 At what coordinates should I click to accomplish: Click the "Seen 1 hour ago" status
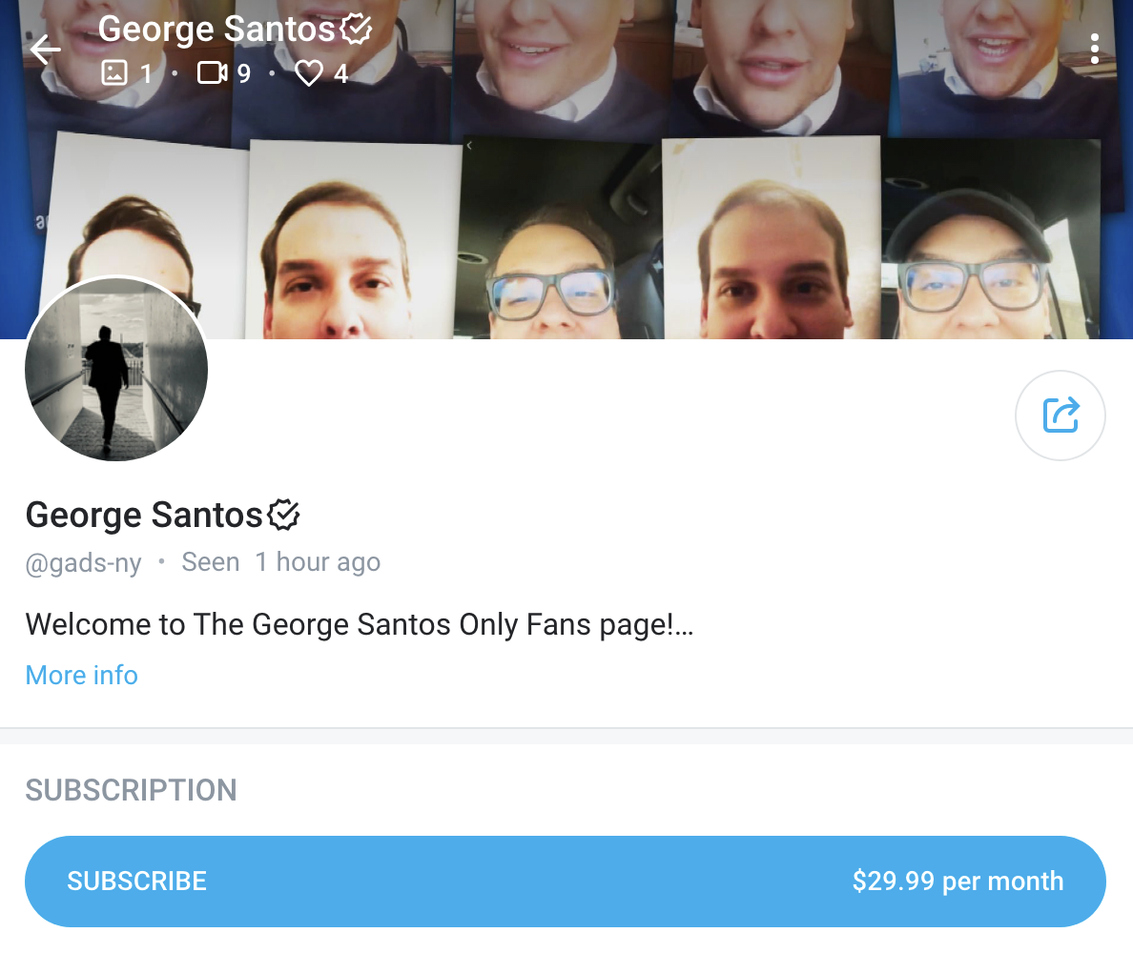280,562
